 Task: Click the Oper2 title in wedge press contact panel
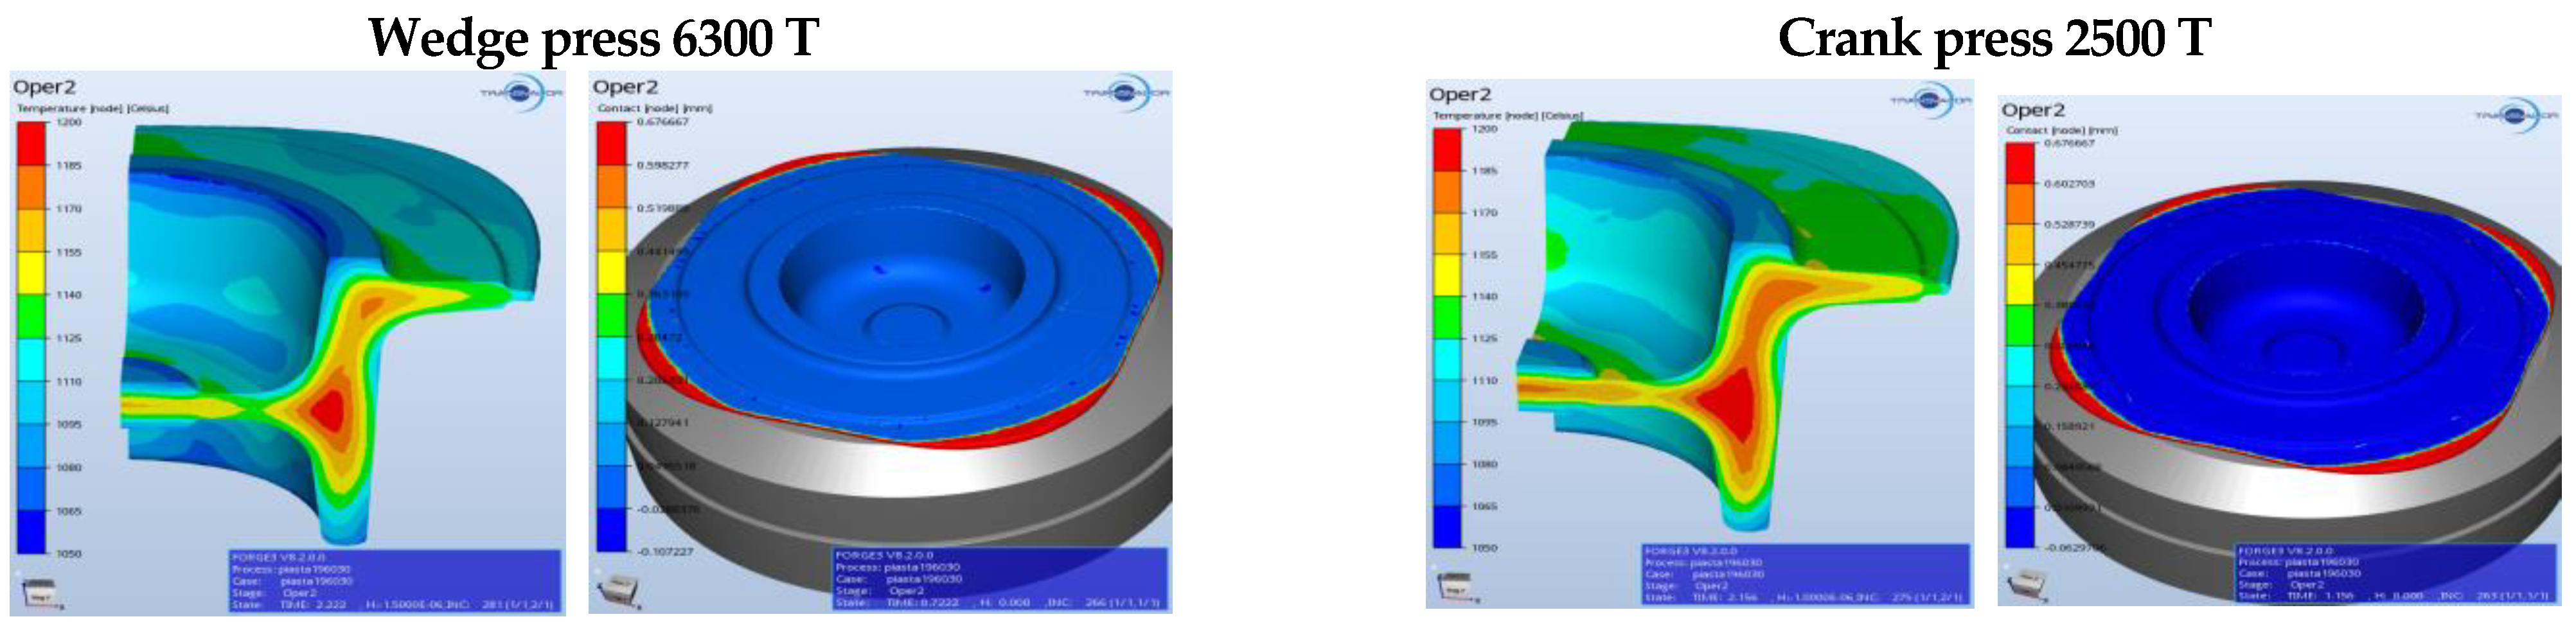click(x=625, y=87)
